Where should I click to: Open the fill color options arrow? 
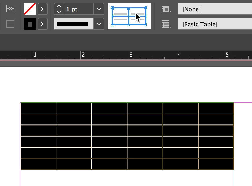[42, 9]
